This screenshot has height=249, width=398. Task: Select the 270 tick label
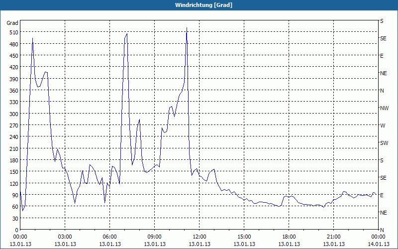pyautogui.click(x=14, y=125)
